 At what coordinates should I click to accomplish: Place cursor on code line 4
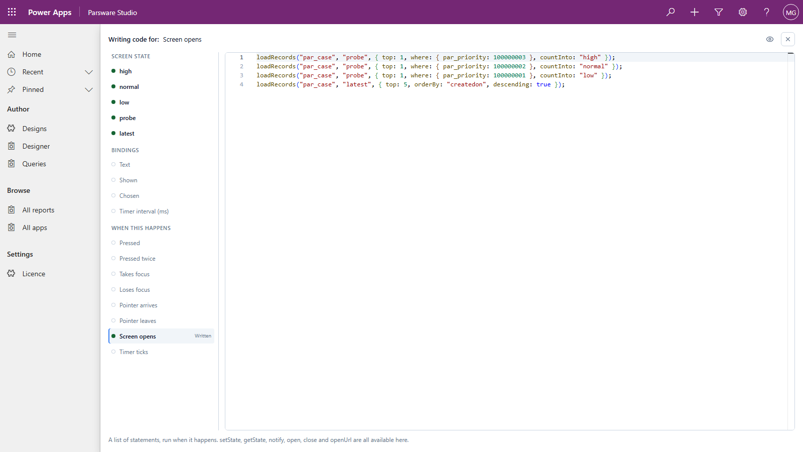pyautogui.click(x=411, y=84)
